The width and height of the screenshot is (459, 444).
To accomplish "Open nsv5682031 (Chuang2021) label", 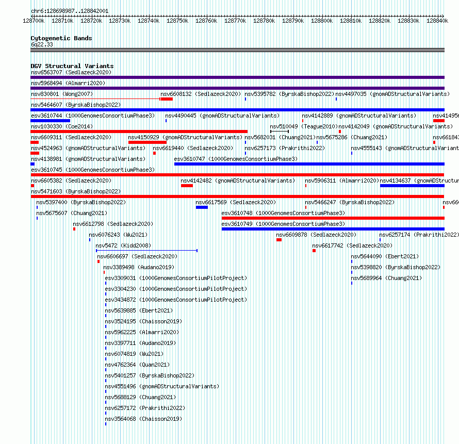I will 280,137.
